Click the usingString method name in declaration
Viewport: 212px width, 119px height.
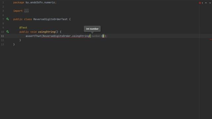(x=46, y=32)
